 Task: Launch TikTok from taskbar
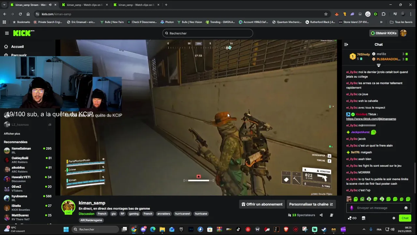(238, 229)
